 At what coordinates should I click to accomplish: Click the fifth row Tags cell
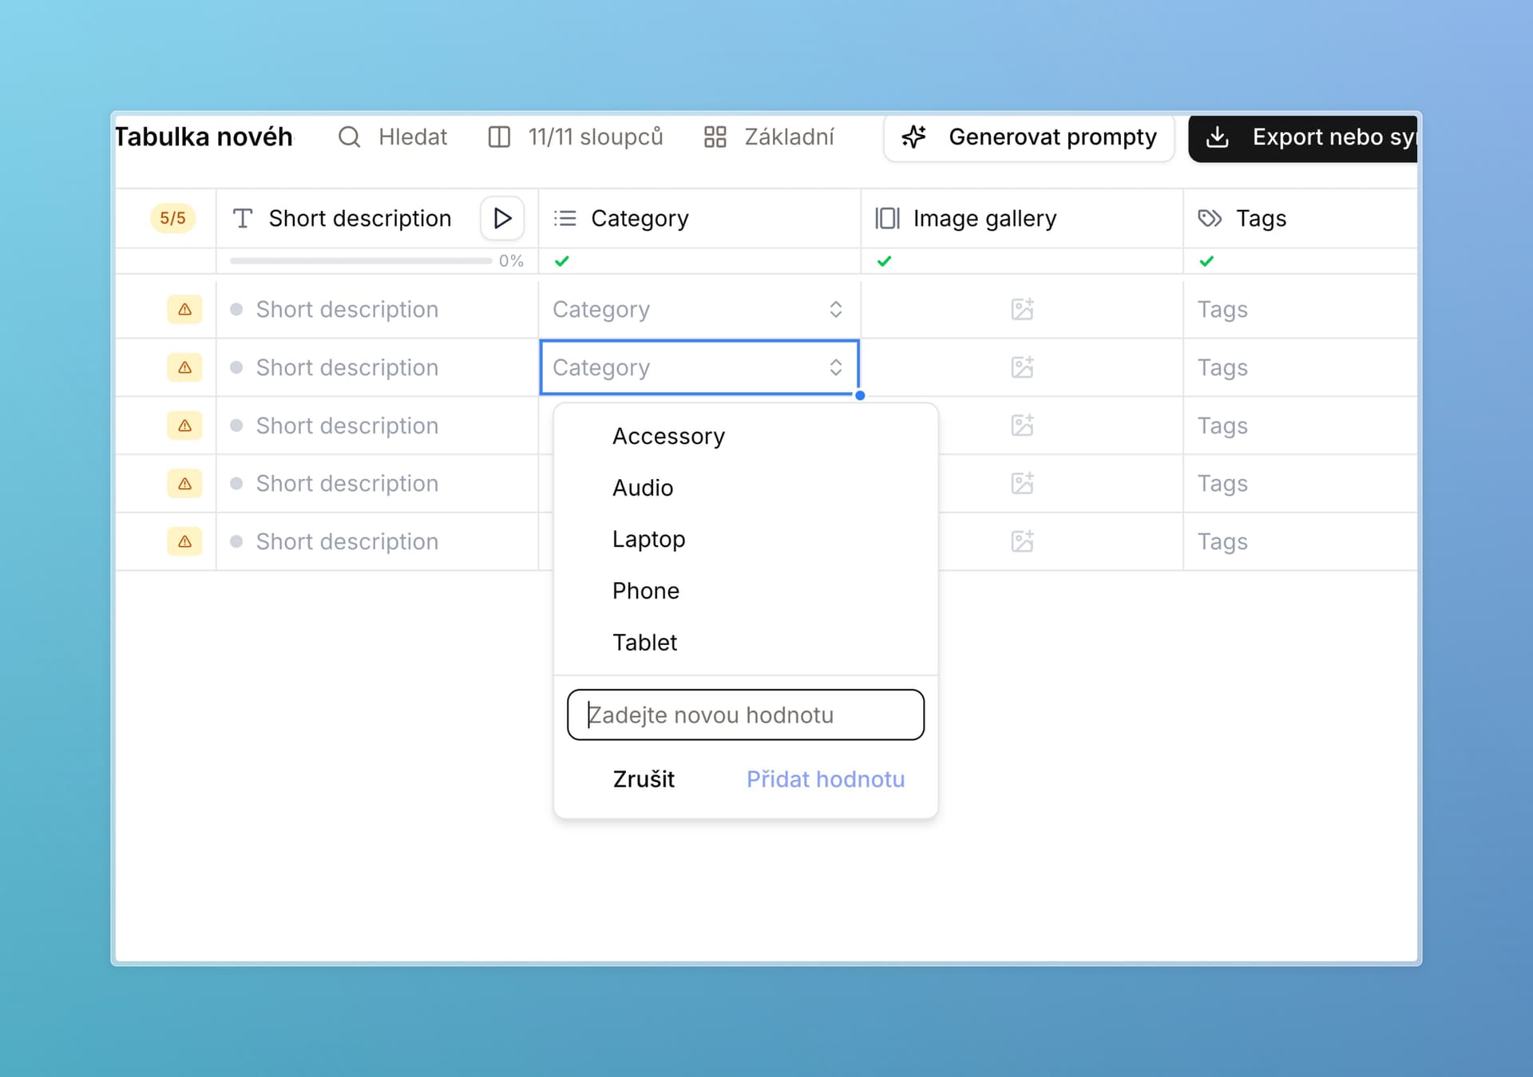point(1301,541)
